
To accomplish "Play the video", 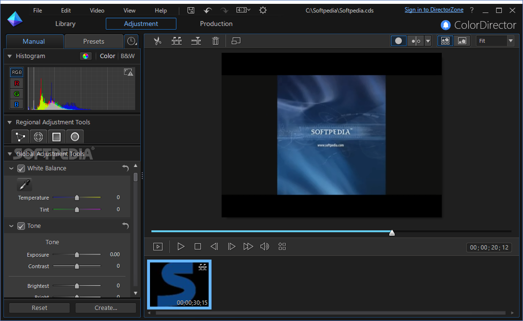I will 181,247.
